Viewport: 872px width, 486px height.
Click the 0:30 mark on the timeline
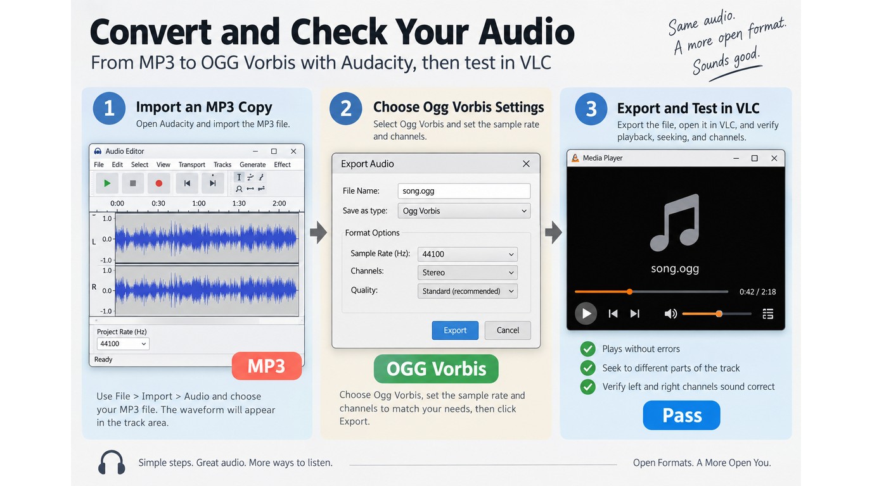(x=158, y=204)
